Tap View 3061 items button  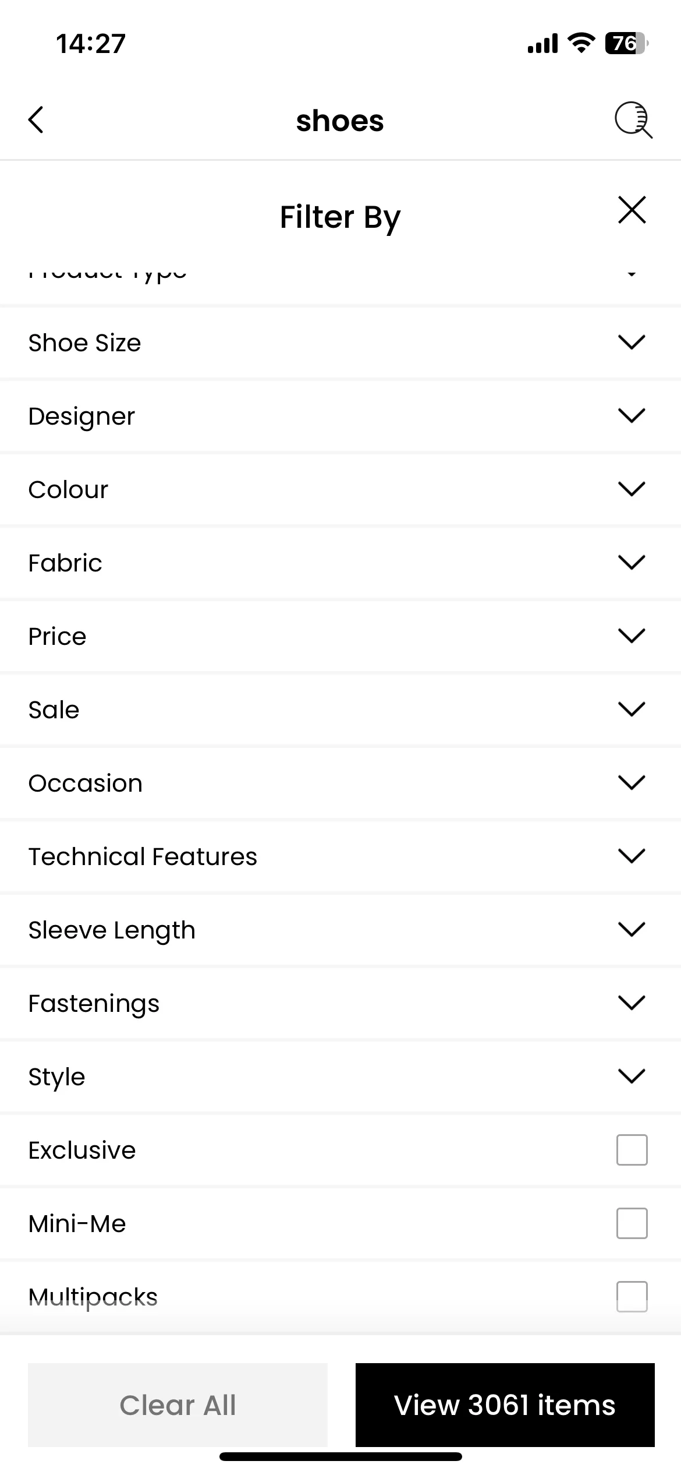[x=505, y=1405]
